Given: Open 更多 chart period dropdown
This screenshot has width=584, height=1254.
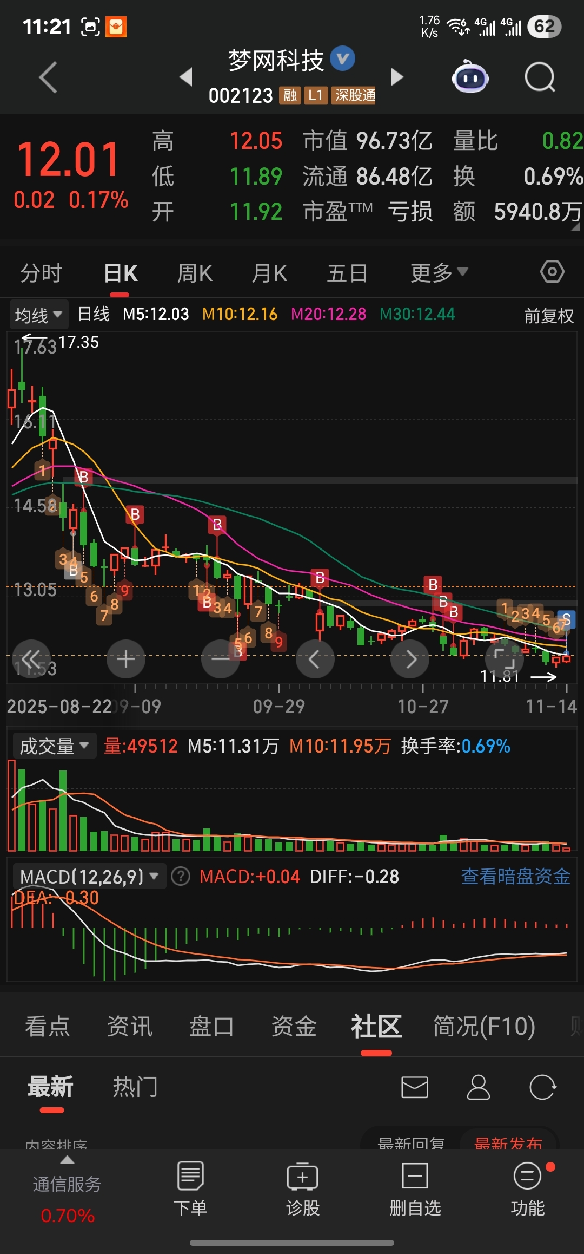Looking at the screenshot, I should [439, 272].
